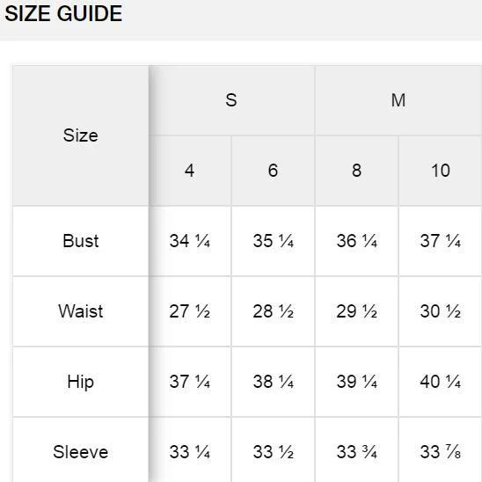Screen dimensions: 482x482
Task: Select the Sleeve row label
Action: click(x=81, y=452)
